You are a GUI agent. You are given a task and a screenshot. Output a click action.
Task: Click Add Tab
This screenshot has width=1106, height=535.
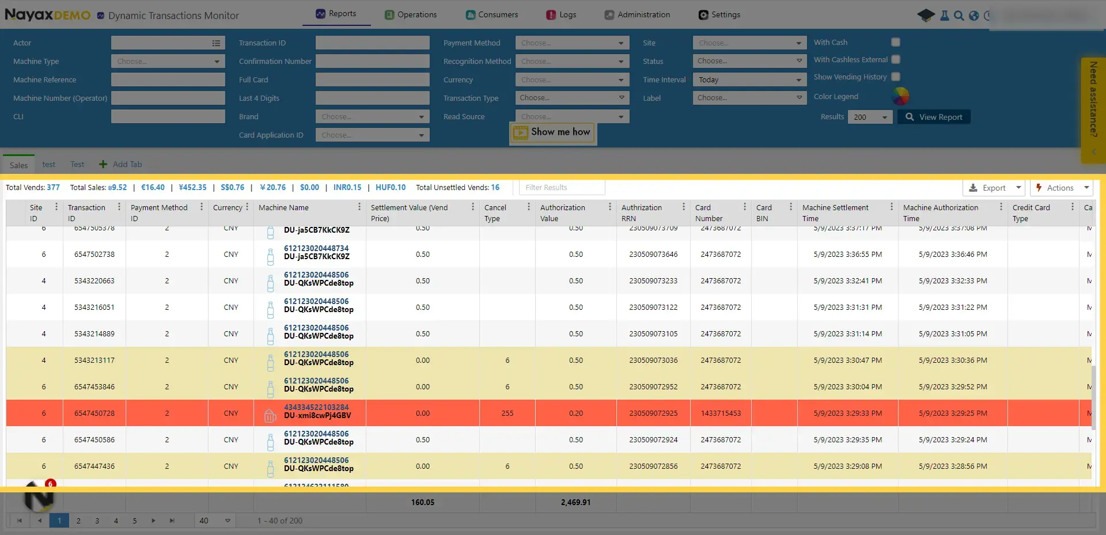120,165
